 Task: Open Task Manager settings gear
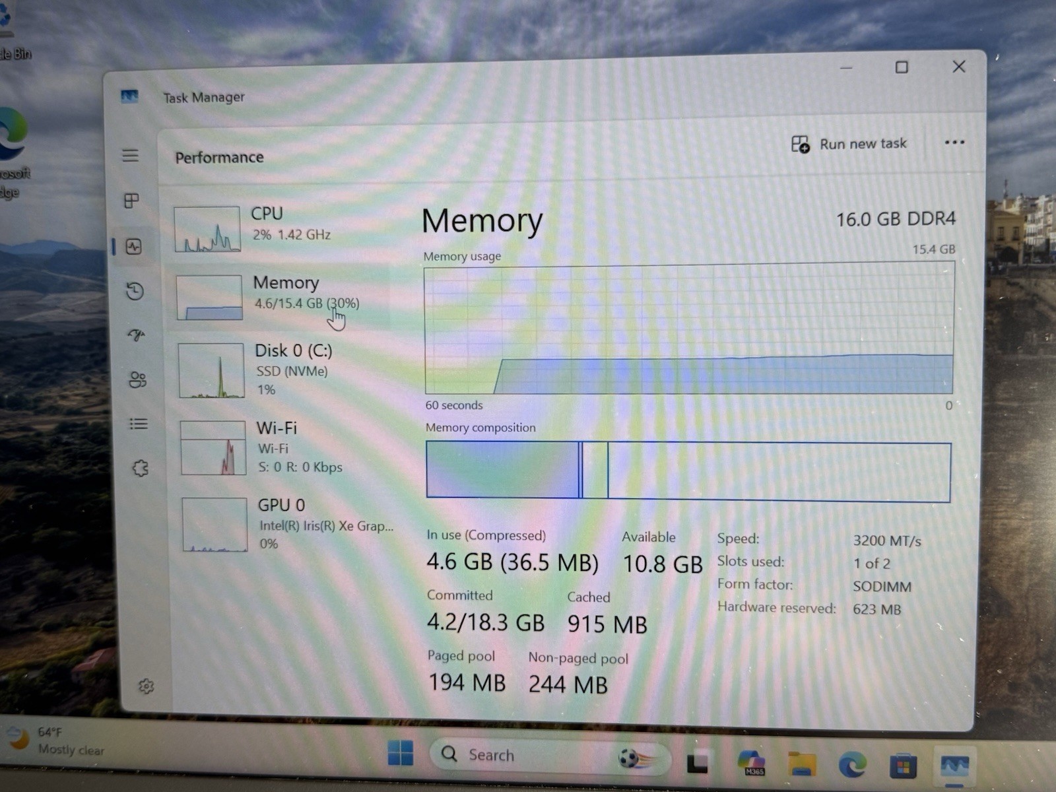tap(146, 686)
